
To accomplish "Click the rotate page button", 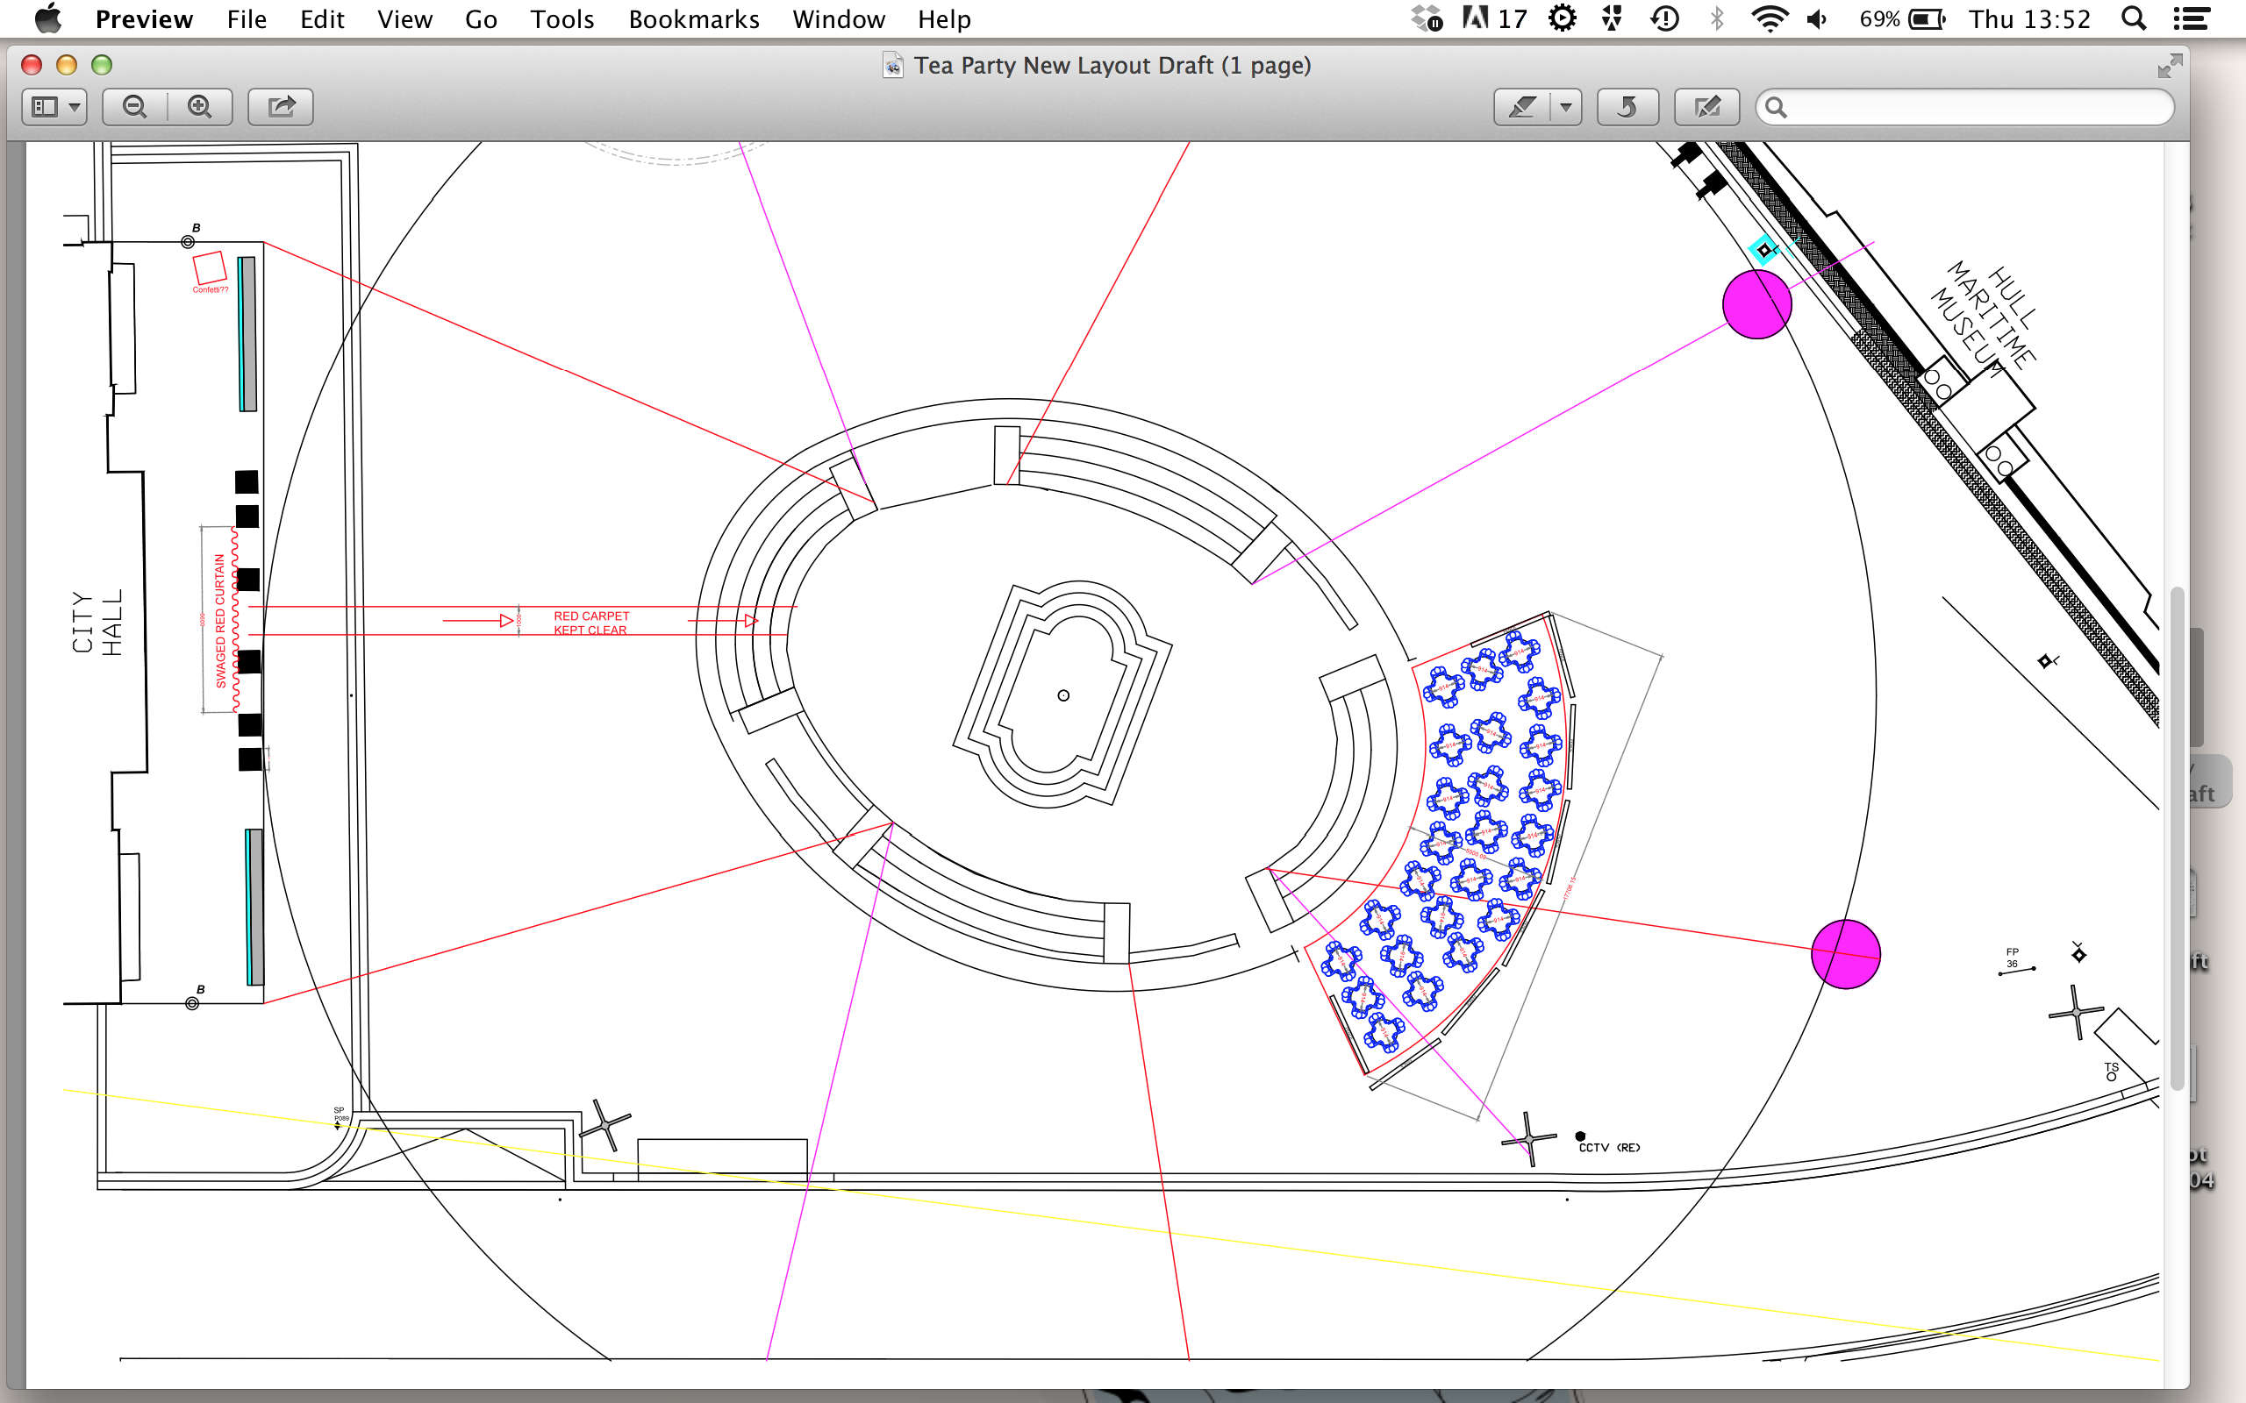I will click(1627, 107).
